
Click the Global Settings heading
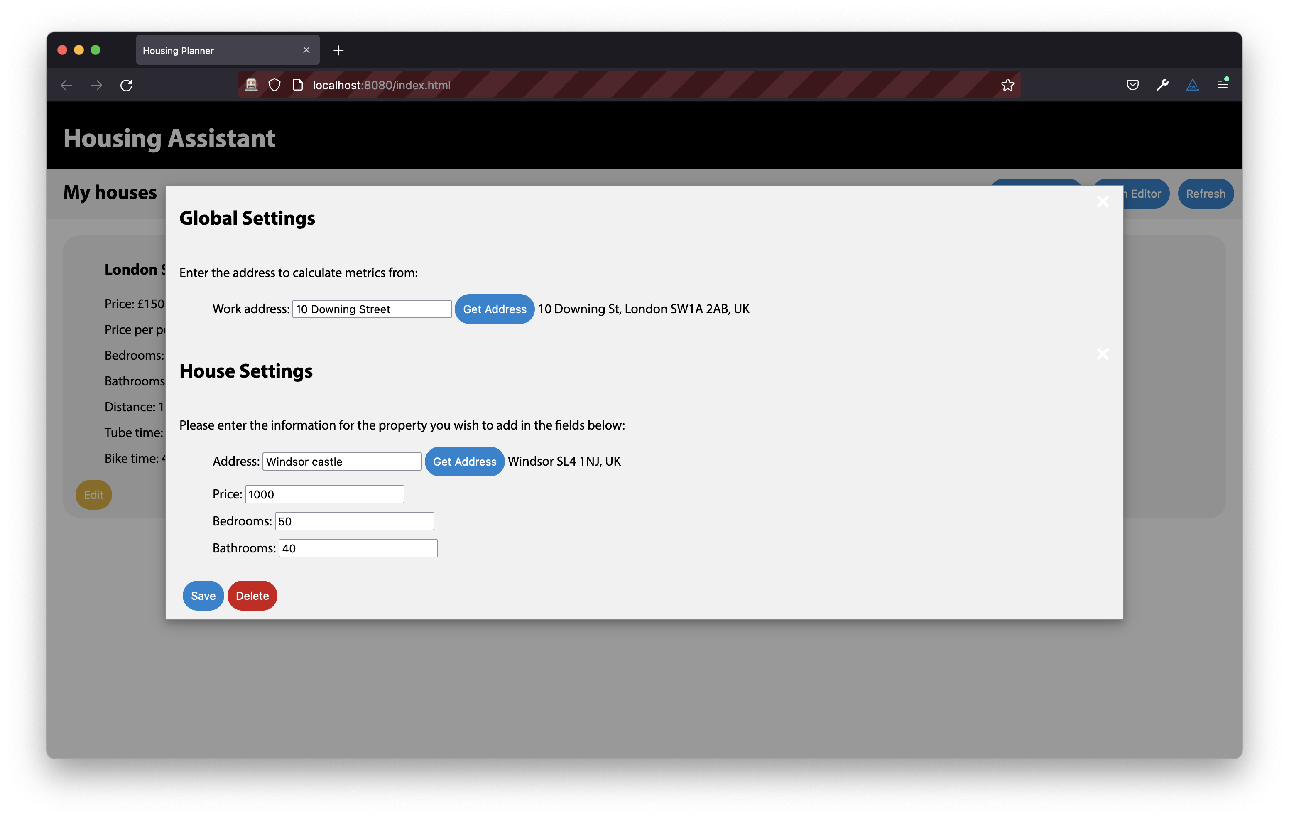tap(248, 218)
